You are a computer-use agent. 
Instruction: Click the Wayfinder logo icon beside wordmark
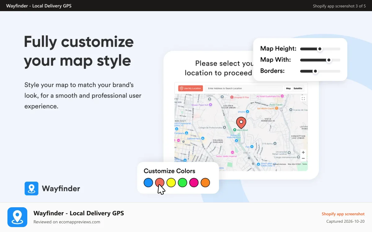point(31,188)
